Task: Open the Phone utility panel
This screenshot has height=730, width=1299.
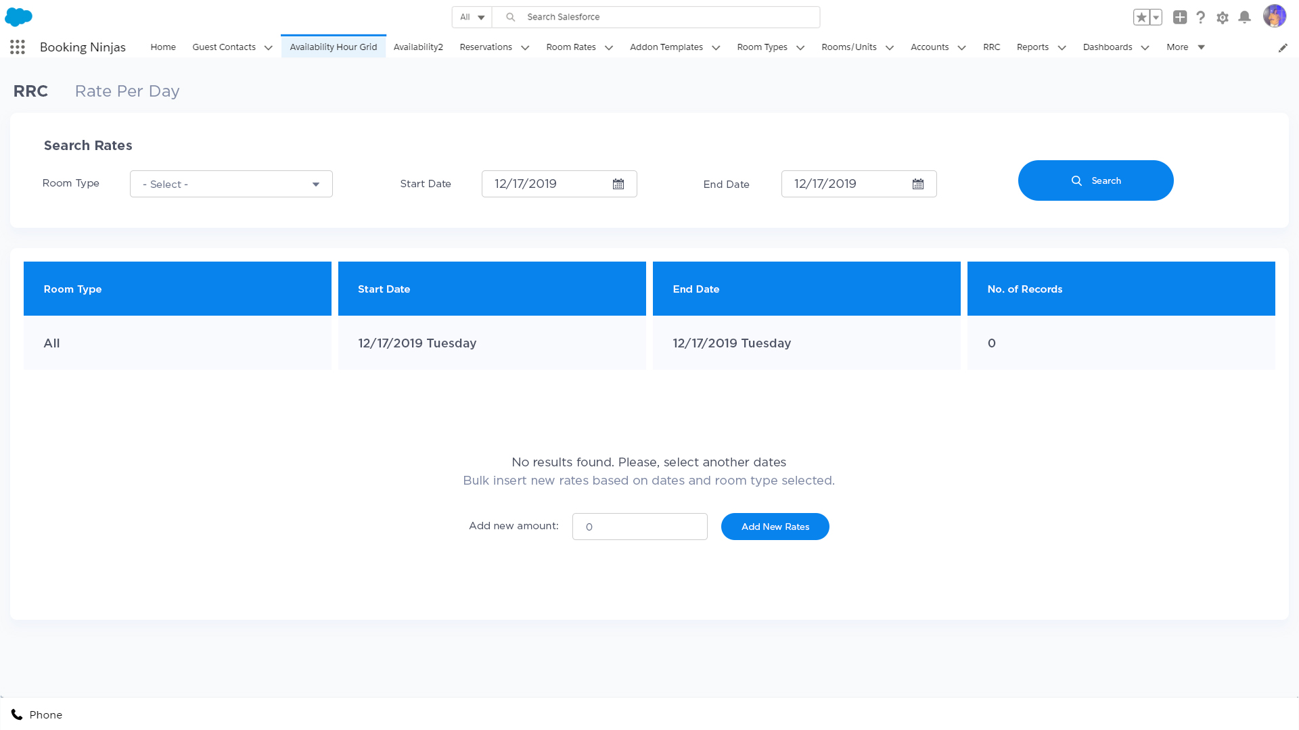Action: [x=37, y=714]
